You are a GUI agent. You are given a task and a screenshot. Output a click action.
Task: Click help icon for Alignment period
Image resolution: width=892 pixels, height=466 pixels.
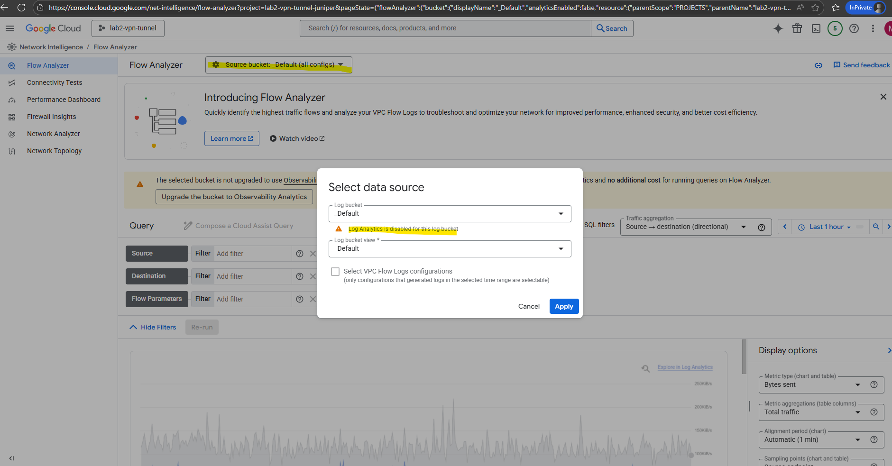874,439
